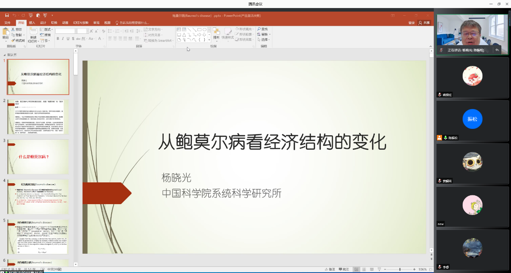The image size is (511, 273).
Task: Click the Text Direction (文字方向) button
Action: pyautogui.click(x=153, y=29)
